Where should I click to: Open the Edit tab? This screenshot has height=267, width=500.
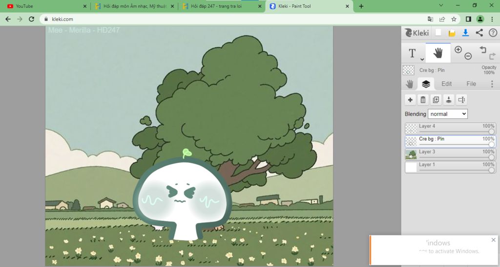click(x=446, y=84)
